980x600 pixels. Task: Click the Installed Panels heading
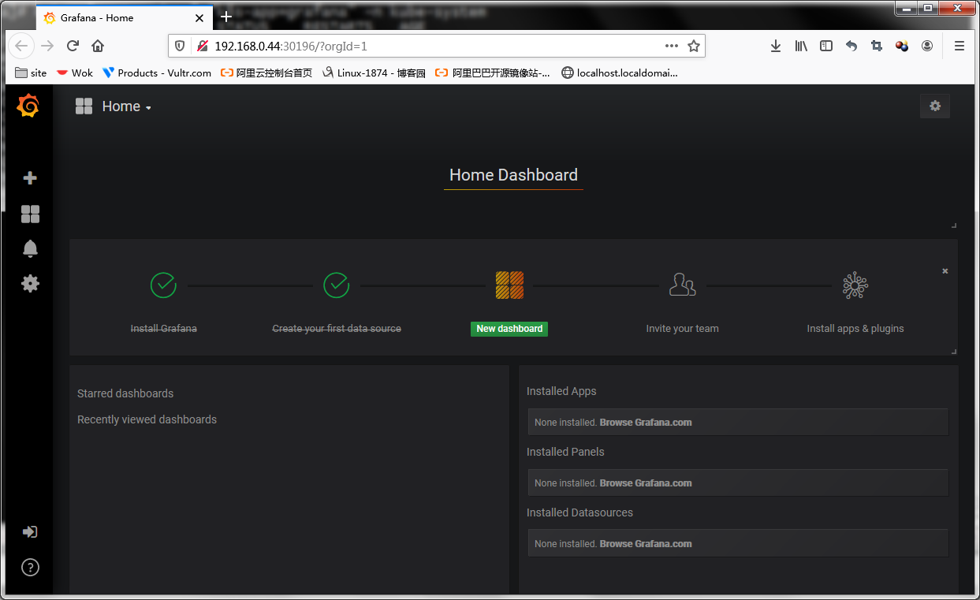pyautogui.click(x=565, y=452)
